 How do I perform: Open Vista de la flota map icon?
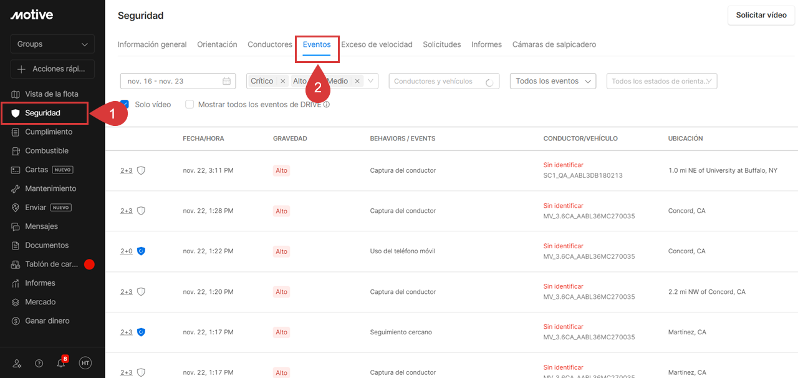(16, 94)
